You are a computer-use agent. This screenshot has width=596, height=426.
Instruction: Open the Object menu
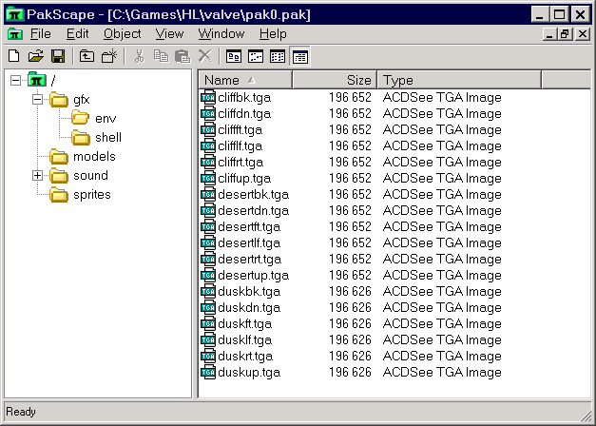pos(122,33)
